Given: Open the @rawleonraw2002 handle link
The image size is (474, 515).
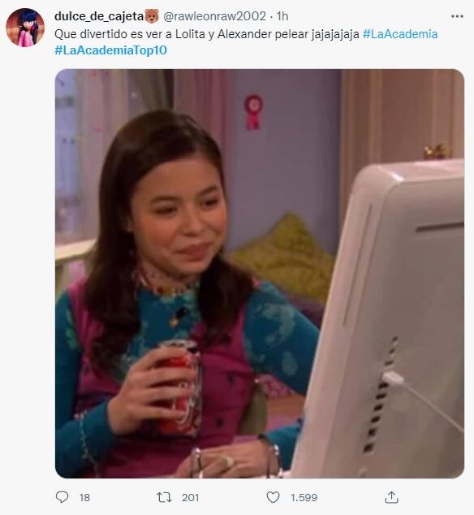Looking at the screenshot, I should pos(214,16).
